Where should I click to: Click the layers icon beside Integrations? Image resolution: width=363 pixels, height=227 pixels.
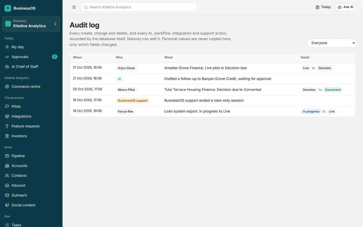(x=7, y=116)
